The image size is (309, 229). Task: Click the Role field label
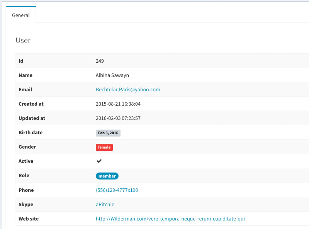24,175
